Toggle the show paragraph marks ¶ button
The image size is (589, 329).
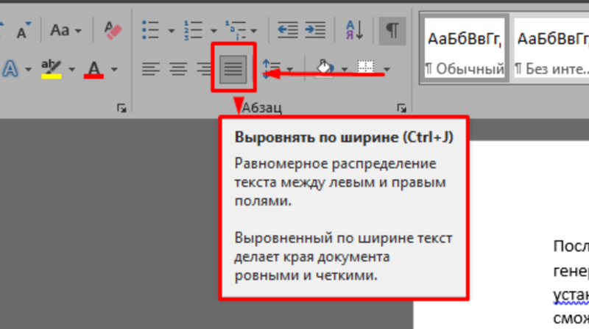[x=393, y=30]
